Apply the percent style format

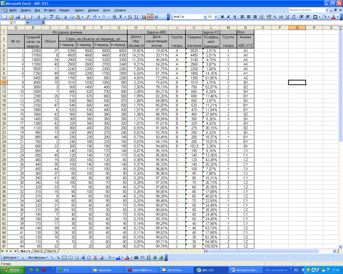[275, 17]
